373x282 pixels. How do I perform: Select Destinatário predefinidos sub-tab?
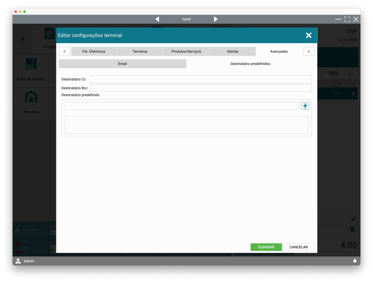click(x=250, y=63)
